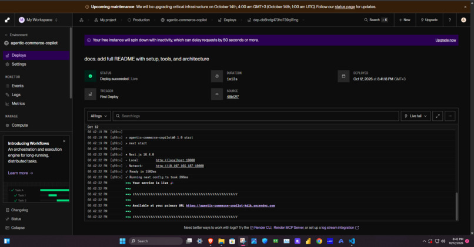This screenshot has height=247, width=474.
Task: Click the projects overview icon in breadcrumb
Action: pyautogui.click(x=81, y=20)
